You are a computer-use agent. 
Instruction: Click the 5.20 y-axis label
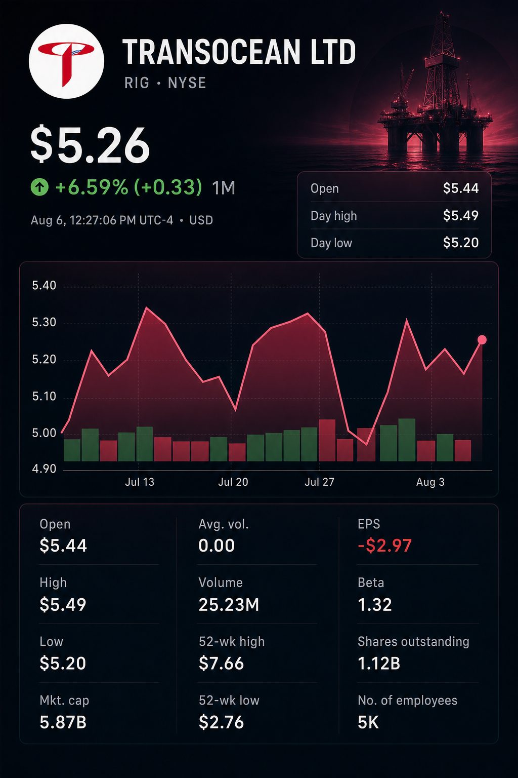click(x=44, y=360)
